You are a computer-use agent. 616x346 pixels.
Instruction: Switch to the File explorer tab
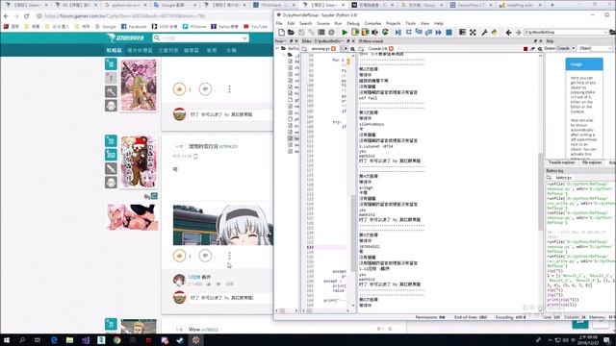(x=592, y=162)
